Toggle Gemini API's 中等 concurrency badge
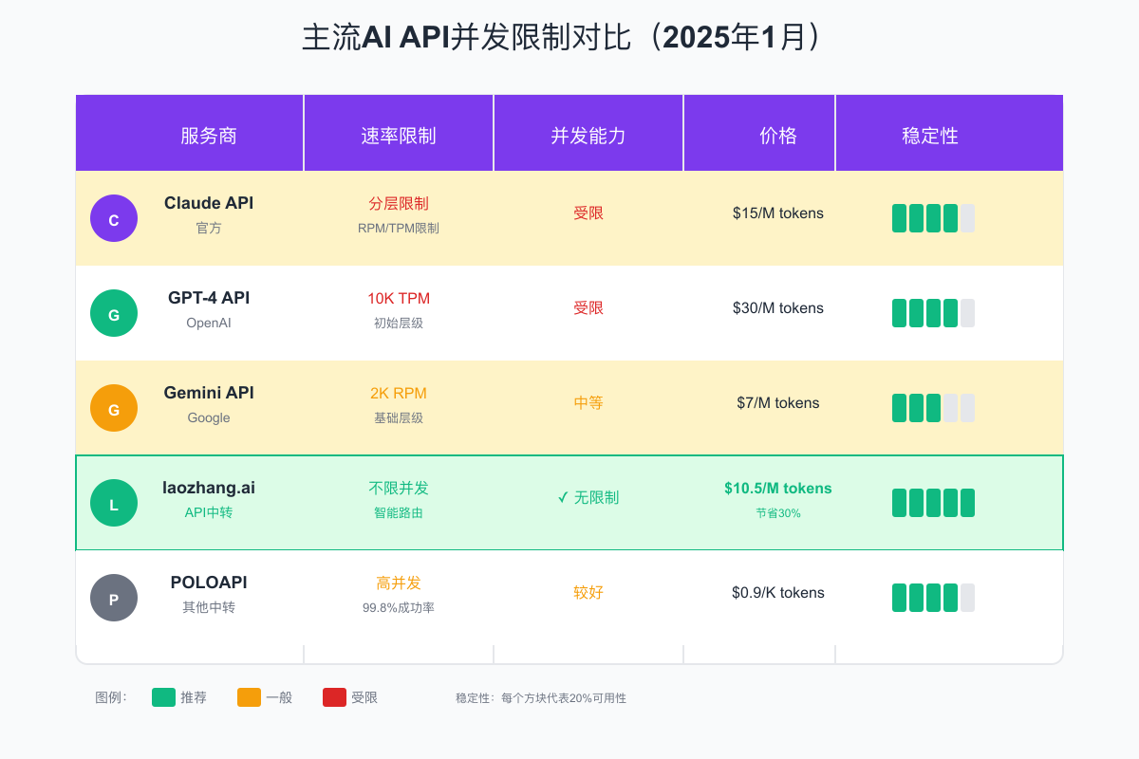Screen dimensions: 1139x759 point(588,402)
